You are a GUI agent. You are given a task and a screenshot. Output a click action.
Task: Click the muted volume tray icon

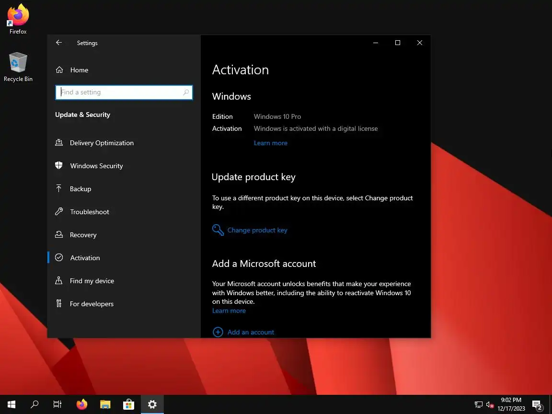(x=490, y=404)
